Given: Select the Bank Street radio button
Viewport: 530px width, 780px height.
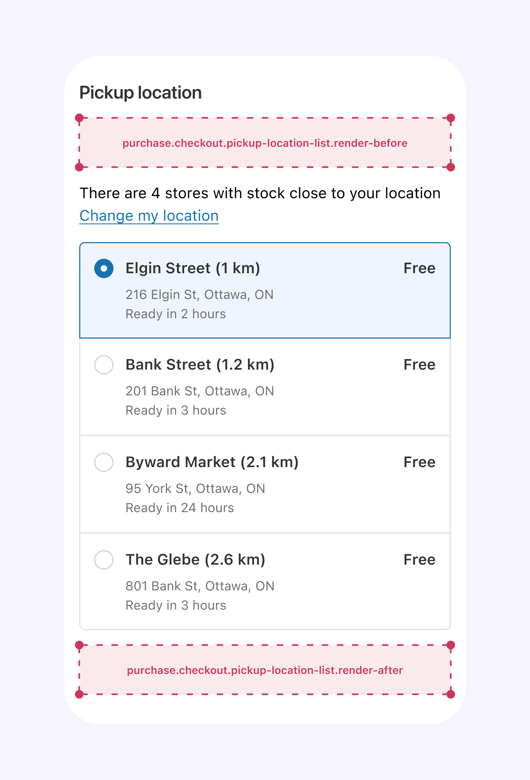Looking at the screenshot, I should click(104, 365).
